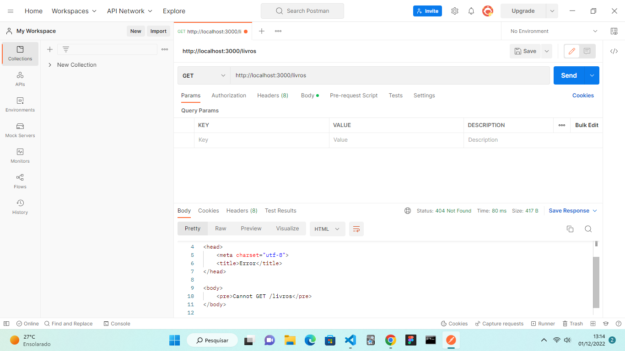Screen dimensions: 625x351
Task: Open the API Network menu
Action: 130,11
